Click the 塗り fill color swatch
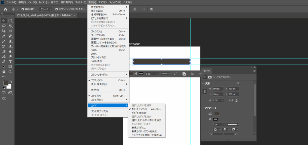This screenshot has height=145, width=308. 216,113
